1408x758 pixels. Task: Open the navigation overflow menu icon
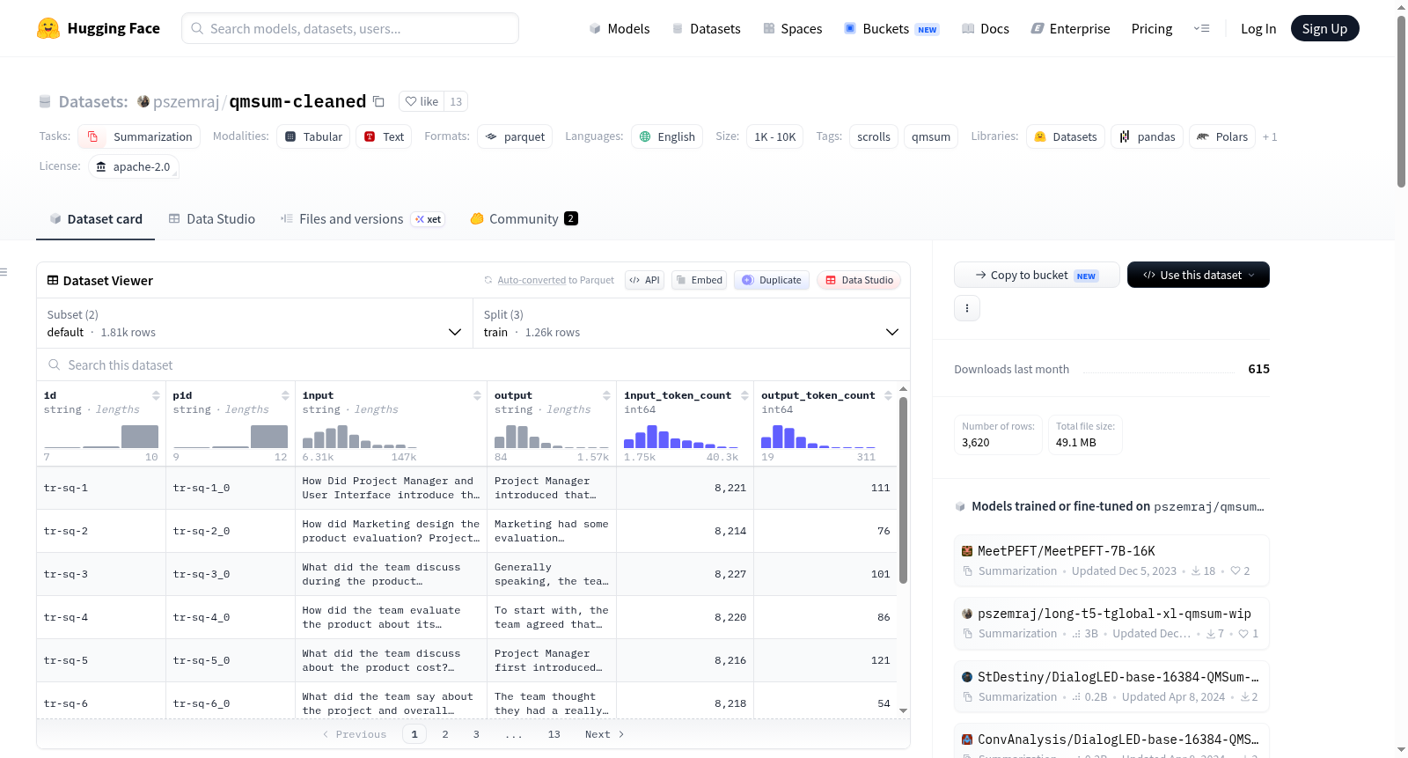click(1201, 28)
